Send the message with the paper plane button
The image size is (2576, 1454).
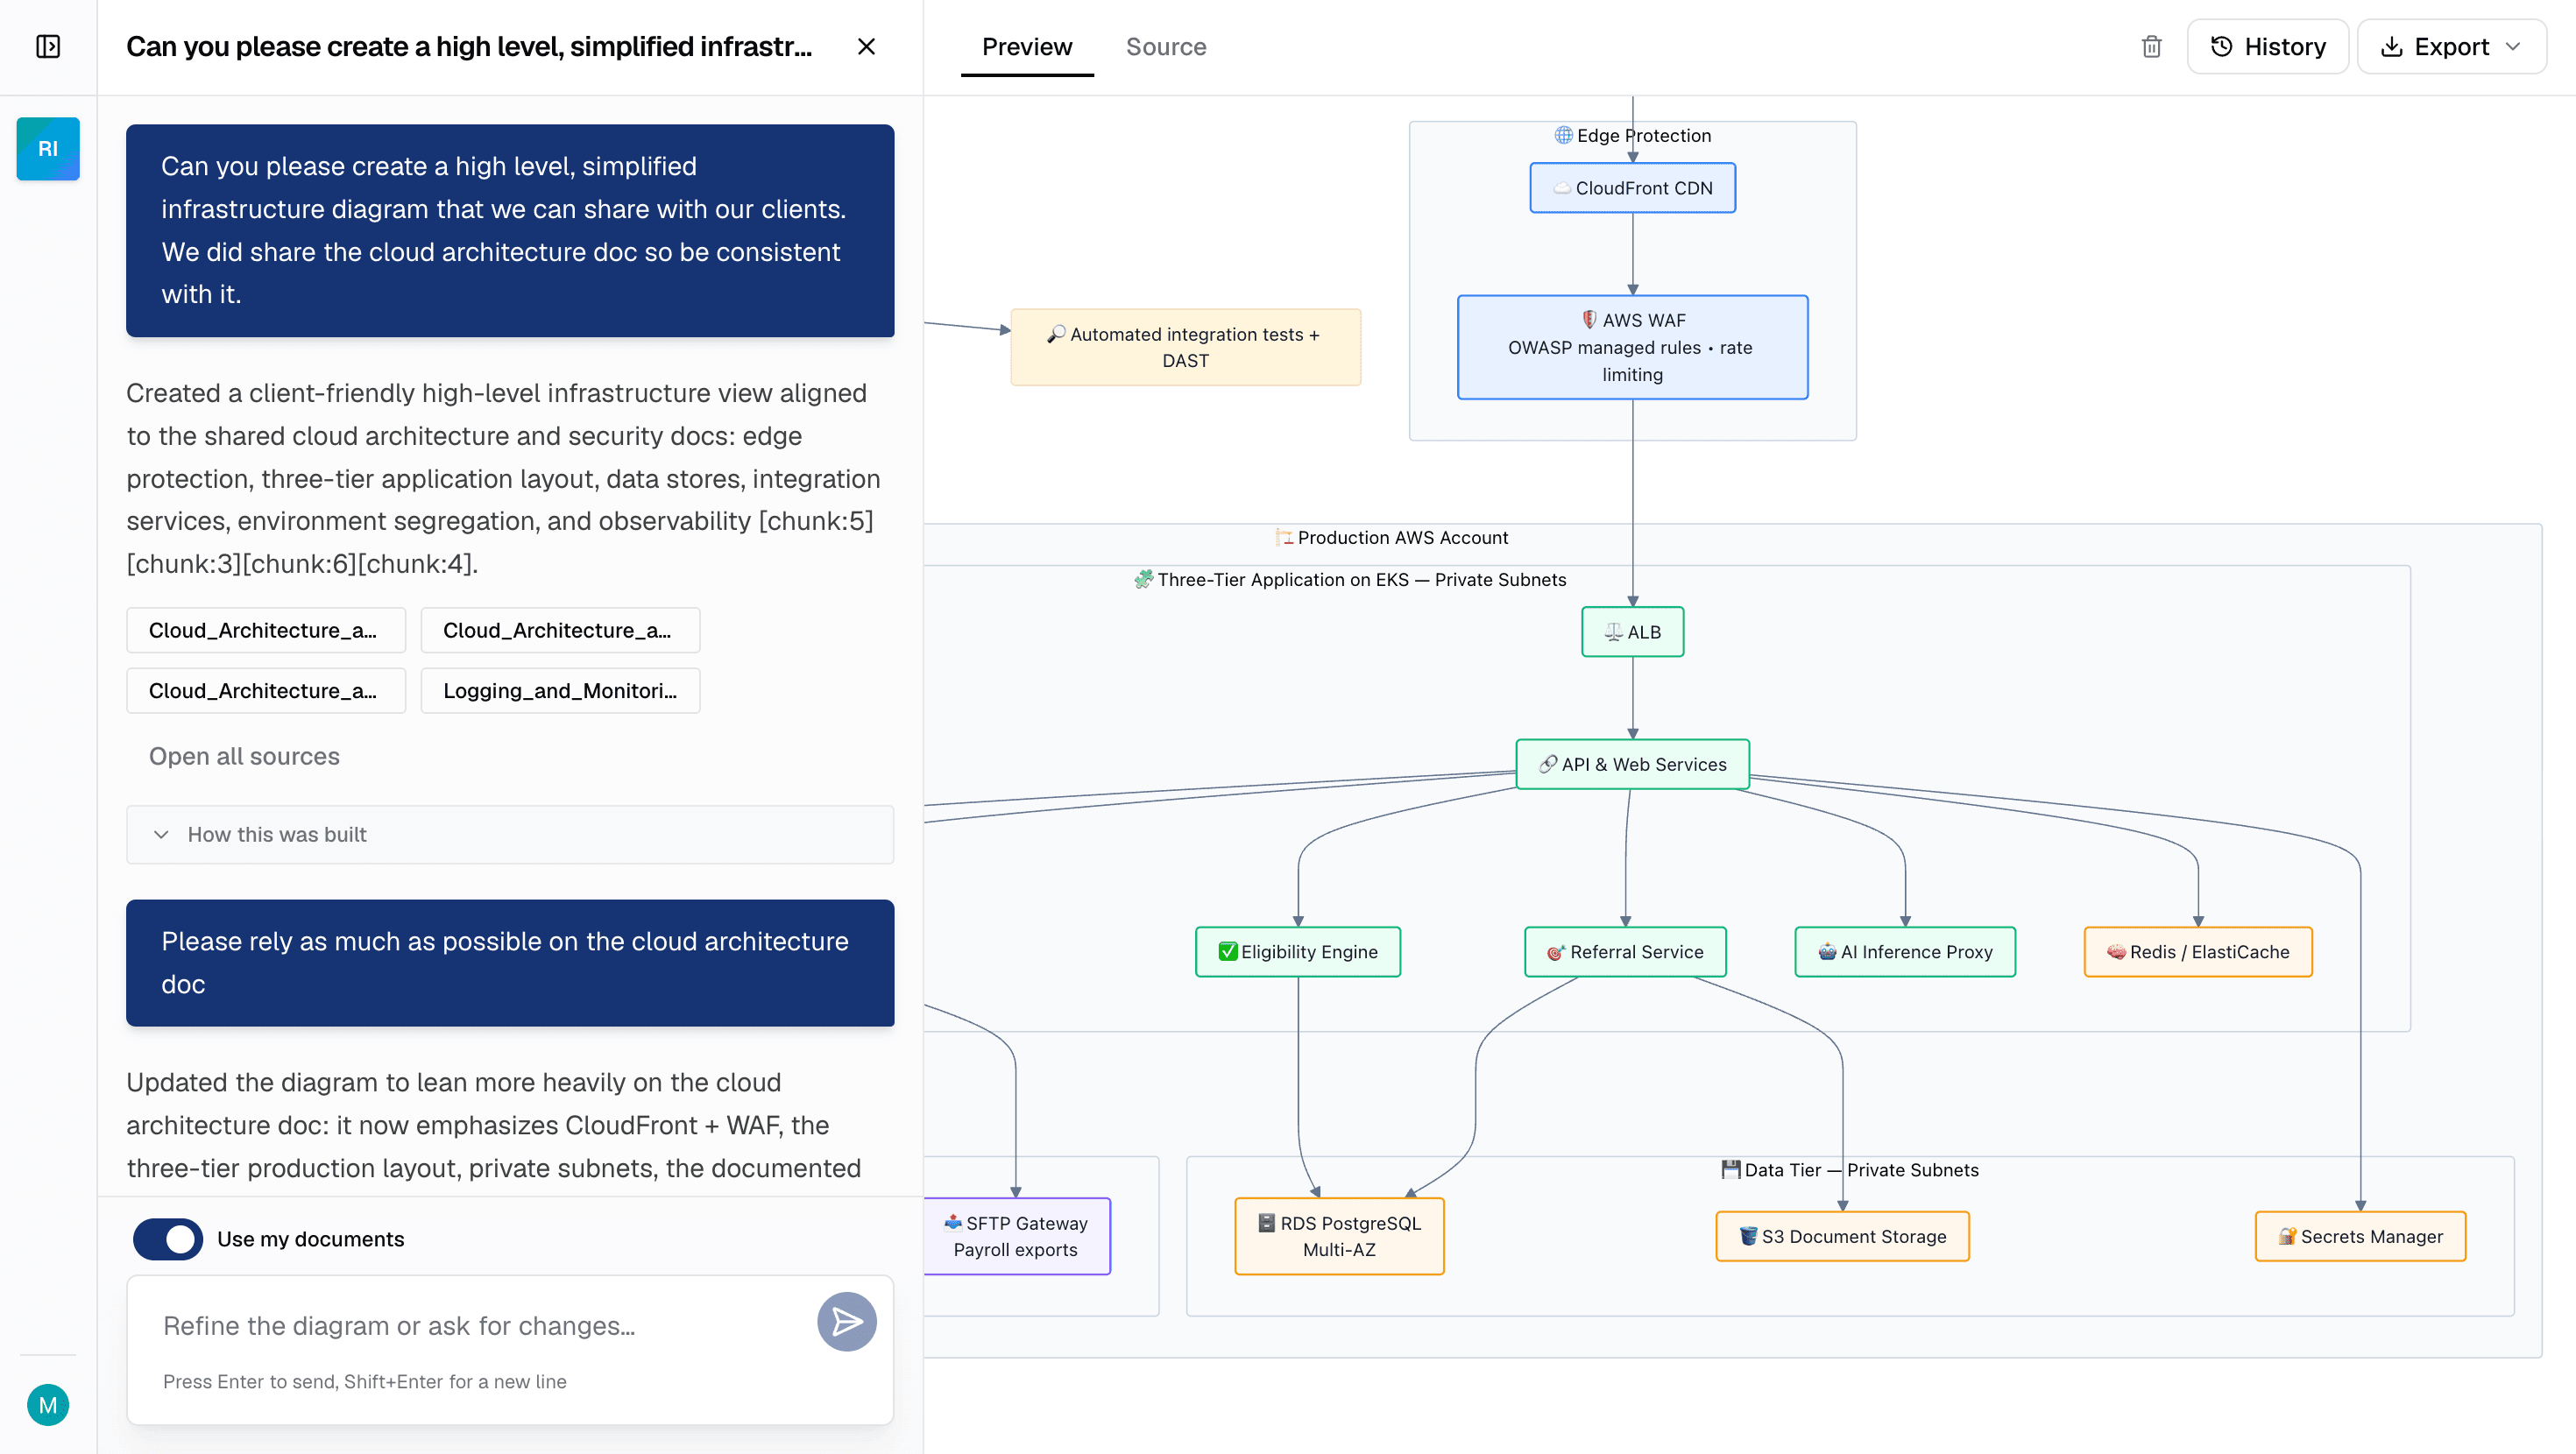pos(847,1322)
